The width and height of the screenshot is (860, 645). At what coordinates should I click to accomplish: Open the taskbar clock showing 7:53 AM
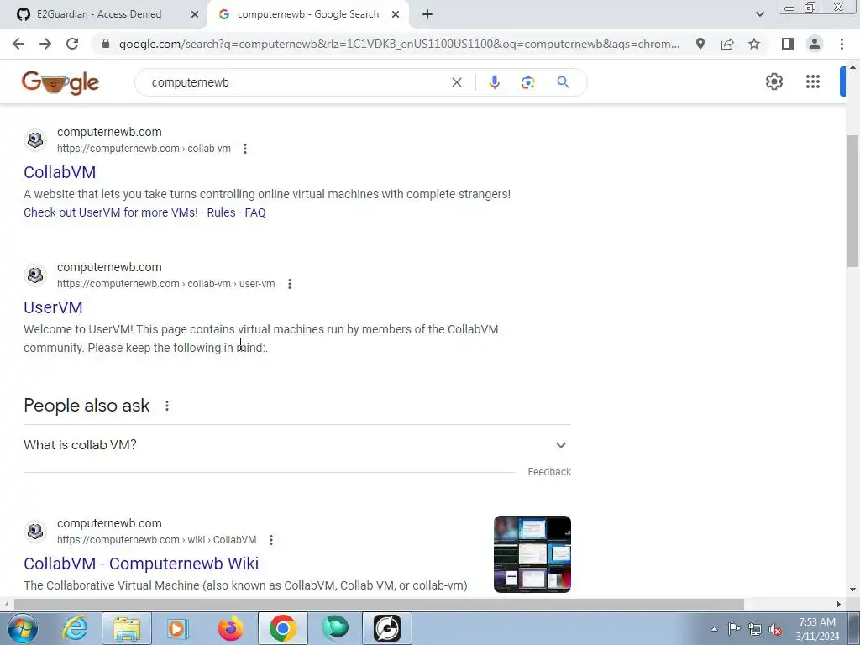pyautogui.click(x=817, y=629)
